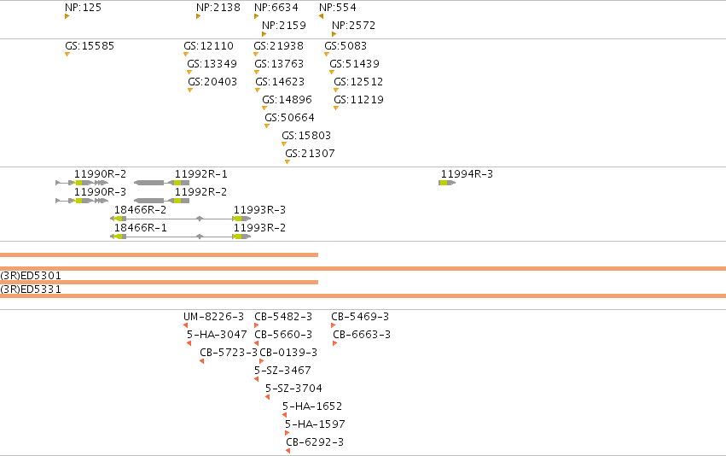The height and width of the screenshot is (456, 726).
Task: Select the GS:12512 label
Action: tap(358, 82)
